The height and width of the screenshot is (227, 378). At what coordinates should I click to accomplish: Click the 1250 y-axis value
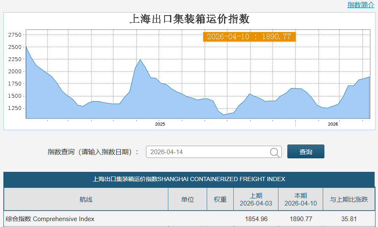(x=15, y=109)
